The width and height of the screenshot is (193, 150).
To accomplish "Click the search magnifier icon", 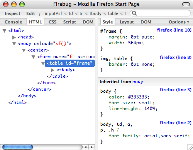I will coord(134,13).
